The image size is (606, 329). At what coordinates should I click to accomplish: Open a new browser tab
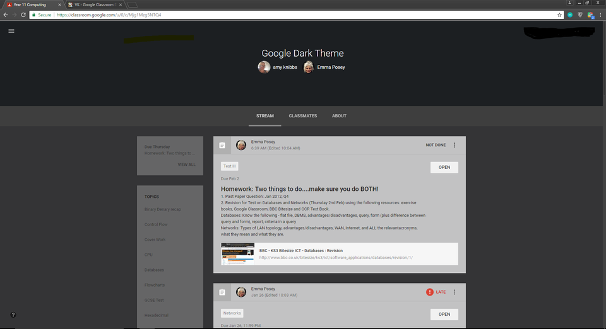132,4
